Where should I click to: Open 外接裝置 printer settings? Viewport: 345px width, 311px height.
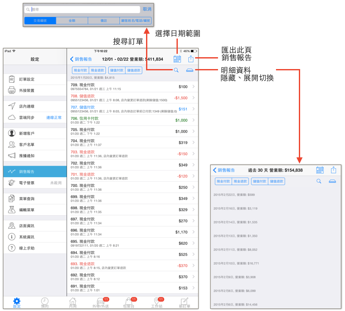point(35,90)
